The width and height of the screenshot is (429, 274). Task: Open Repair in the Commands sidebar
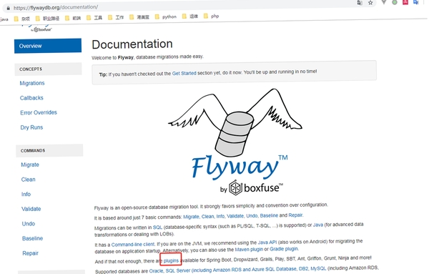[x=30, y=253]
